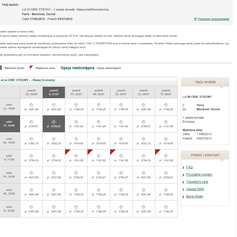Click the red Najlepsza cena legend flag
The height and width of the screenshot is (237, 237).
click(31, 67)
